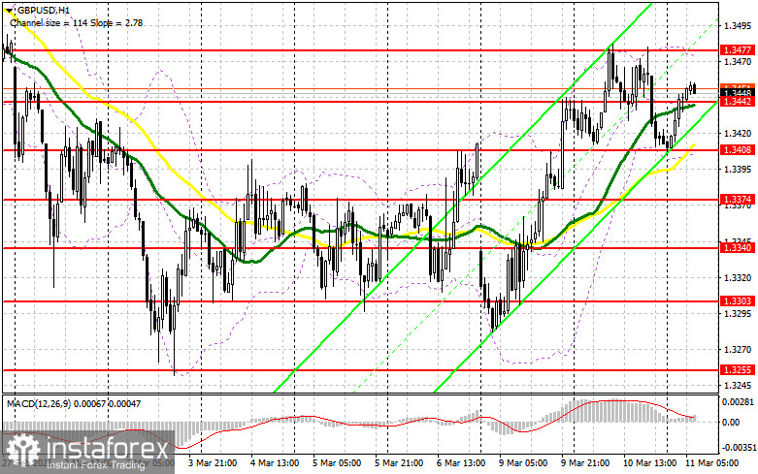Viewport: 758px width, 474px height.
Task: Select the red 1.3303 price level tag
Action: (x=738, y=301)
